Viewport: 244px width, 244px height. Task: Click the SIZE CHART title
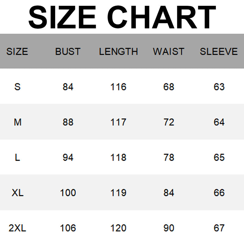pos(122,17)
